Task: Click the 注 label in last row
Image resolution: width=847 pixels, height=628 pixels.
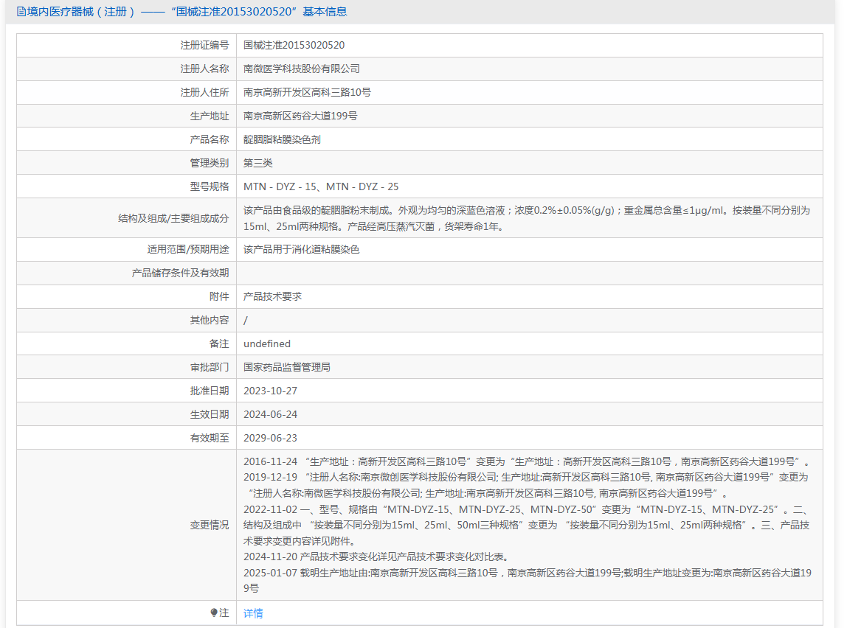Action: [224, 613]
